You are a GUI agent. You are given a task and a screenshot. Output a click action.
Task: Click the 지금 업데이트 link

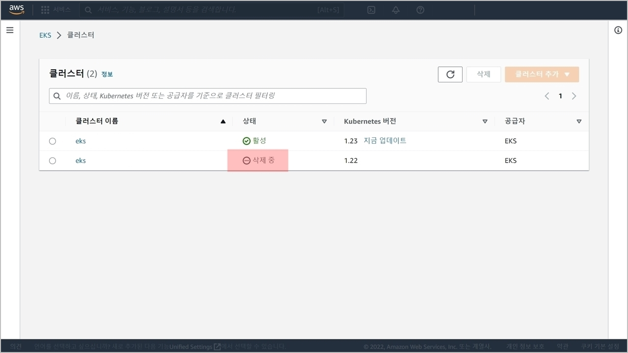click(385, 141)
